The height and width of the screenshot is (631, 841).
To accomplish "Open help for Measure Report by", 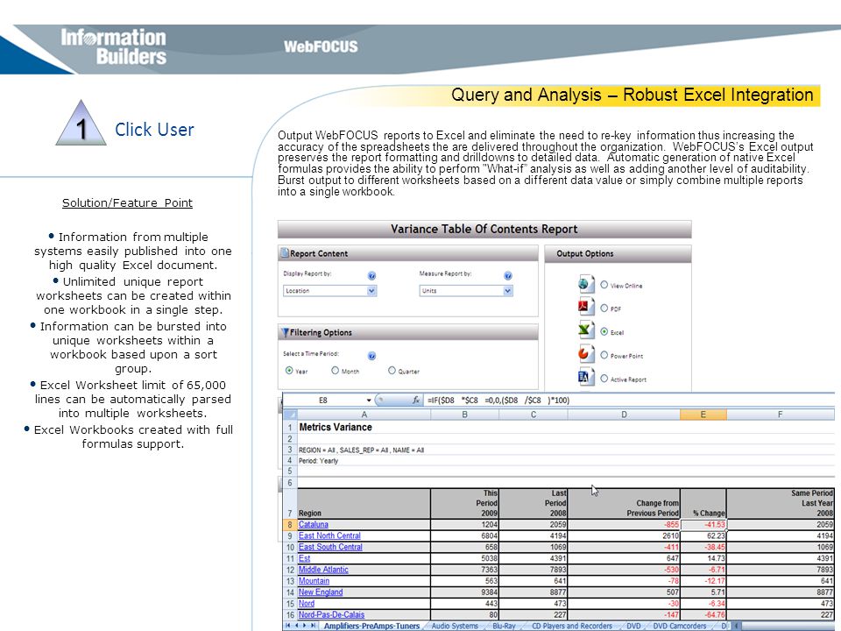I will [x=508, y=276].
